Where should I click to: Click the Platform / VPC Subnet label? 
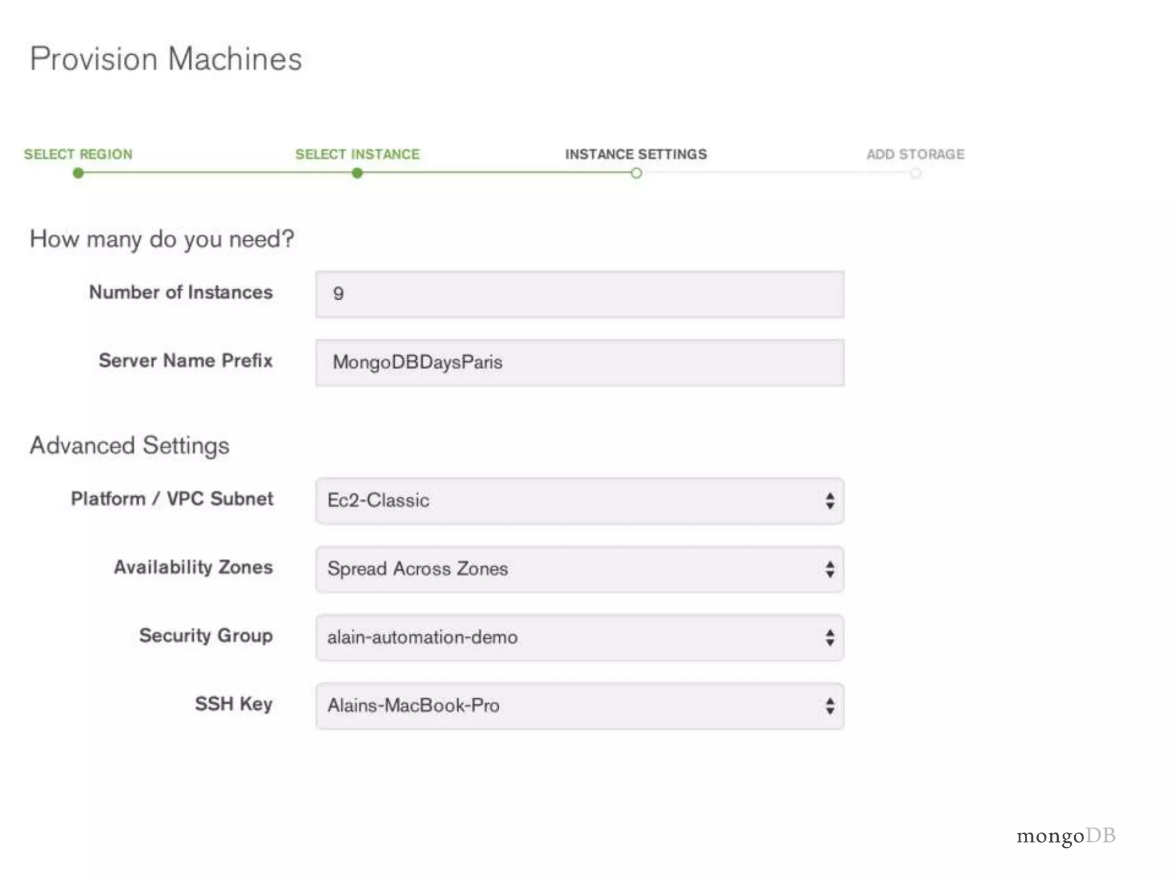tap(172, 498)
